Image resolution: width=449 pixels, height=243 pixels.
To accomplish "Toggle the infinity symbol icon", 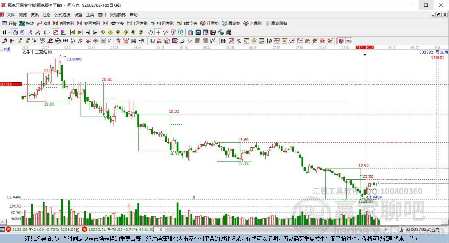I will coord(349,41).
